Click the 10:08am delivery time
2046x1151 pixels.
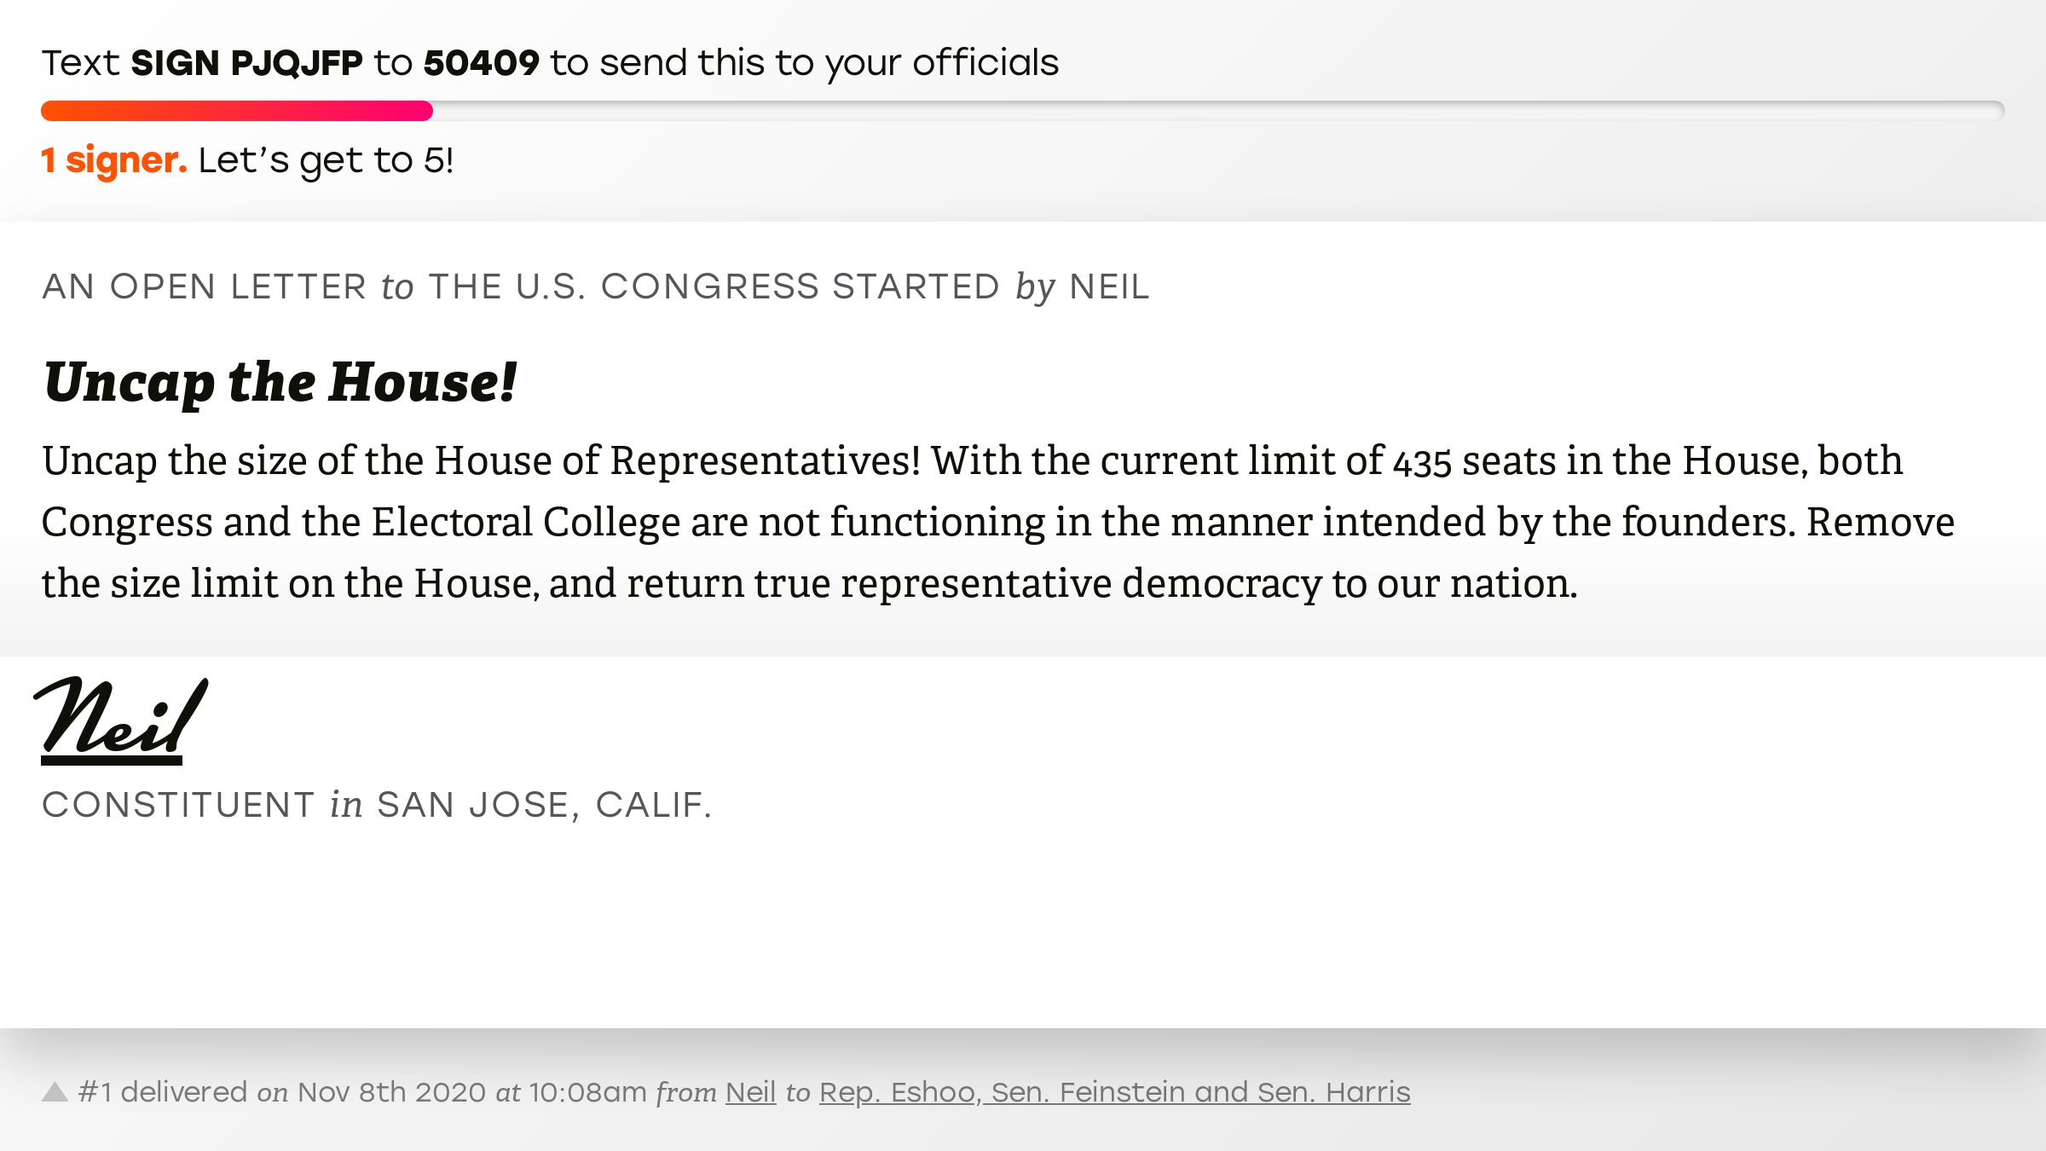pos(587,1092)
